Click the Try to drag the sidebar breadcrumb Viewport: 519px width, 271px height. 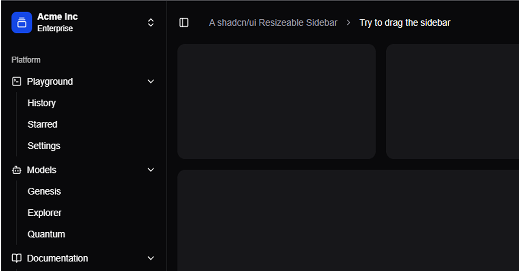pyautogui.click(x=405, y=22)
